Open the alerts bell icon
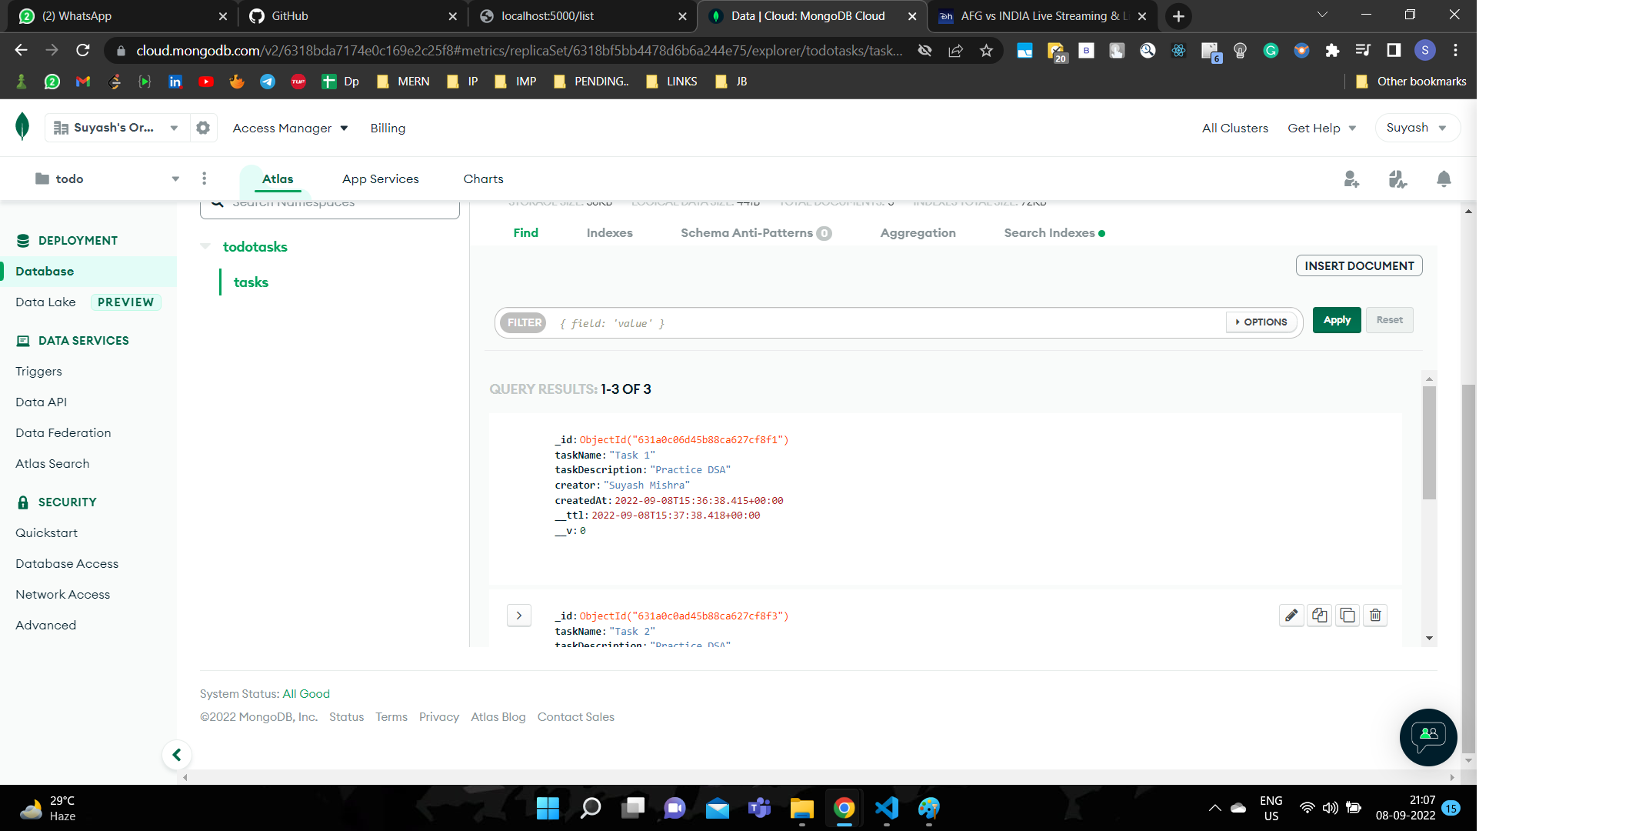Image resolution: width=1629 pixels, height=831 pixels. [x=1444, y=179]
